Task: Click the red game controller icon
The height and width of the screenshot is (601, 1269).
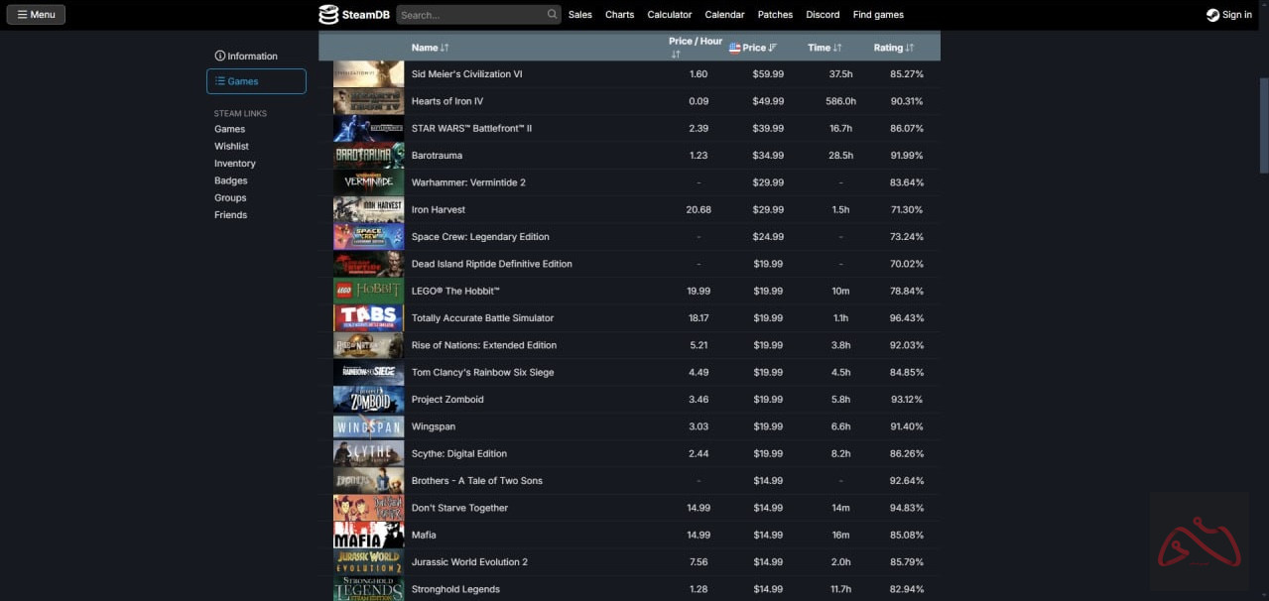Action: pyautogui.click(x=1199, y=542)
